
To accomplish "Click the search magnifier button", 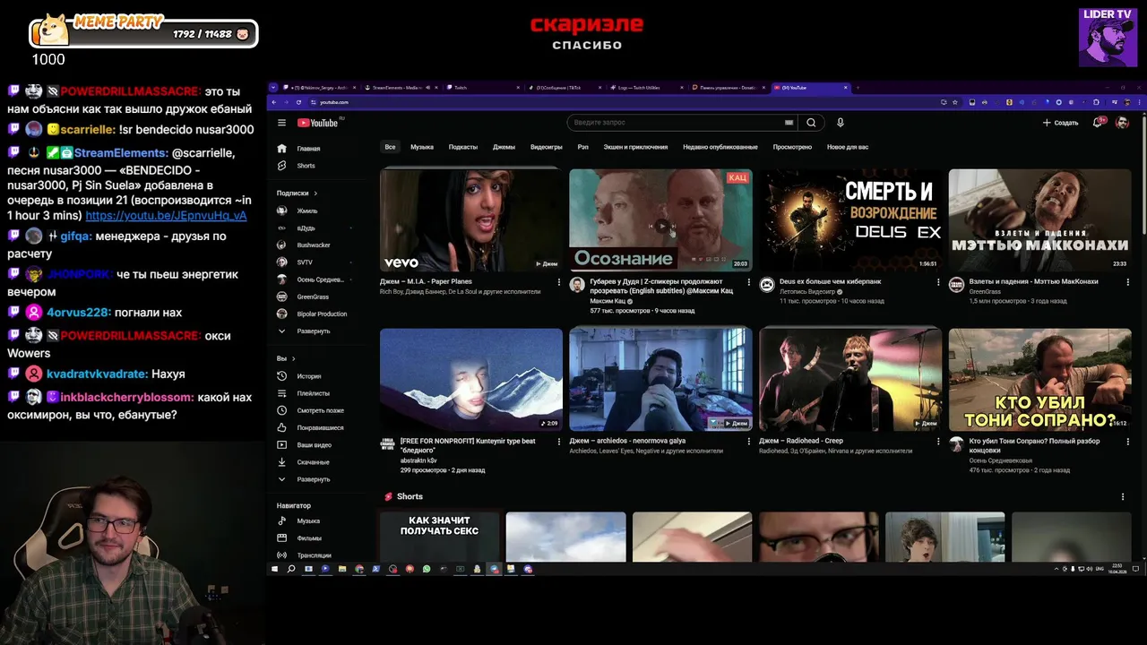I will click(811, 123).
